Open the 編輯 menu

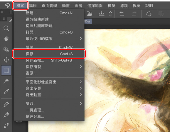(x=33, y=6)
